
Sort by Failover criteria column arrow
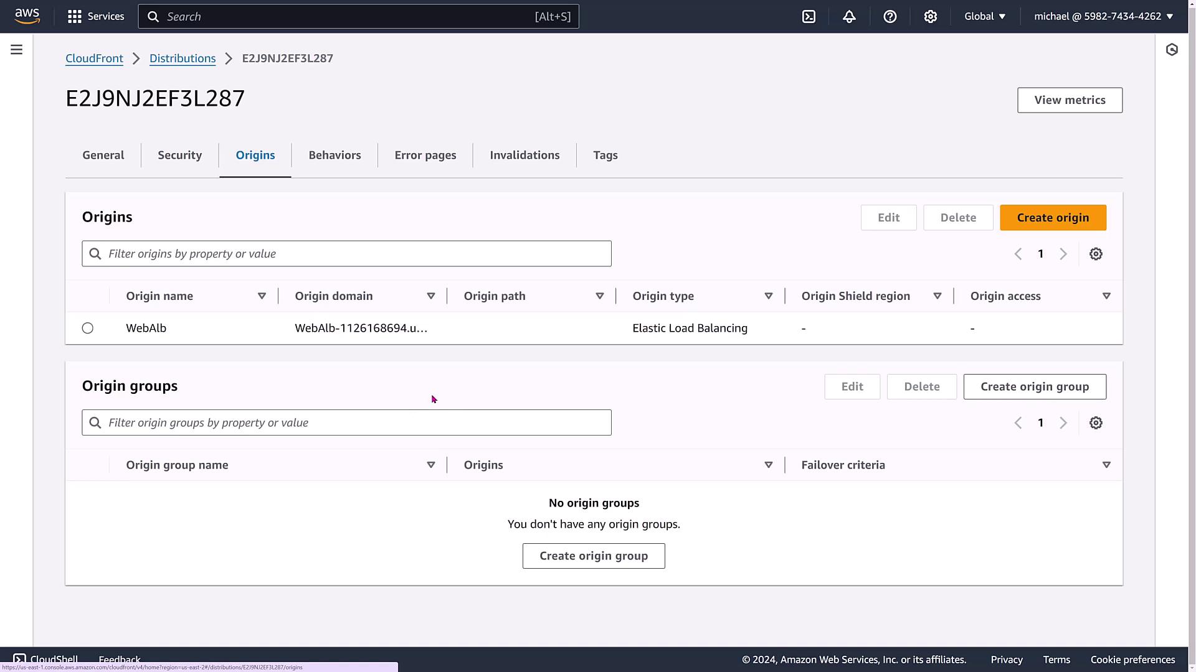click(1106, 465)
